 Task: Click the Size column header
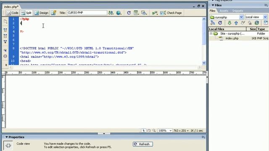pyautogui.click(x=251, y=29)
